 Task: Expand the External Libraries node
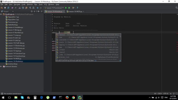(x=1, y=66)
